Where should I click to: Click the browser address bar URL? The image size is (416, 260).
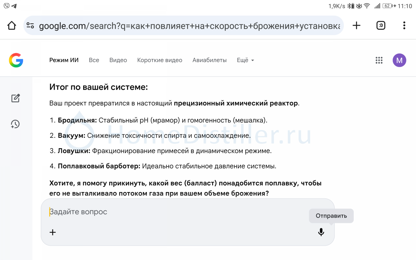coord(189,26)
